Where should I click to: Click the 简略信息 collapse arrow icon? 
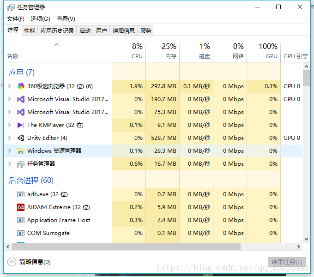pyautogui.click(x=12, y=262)
